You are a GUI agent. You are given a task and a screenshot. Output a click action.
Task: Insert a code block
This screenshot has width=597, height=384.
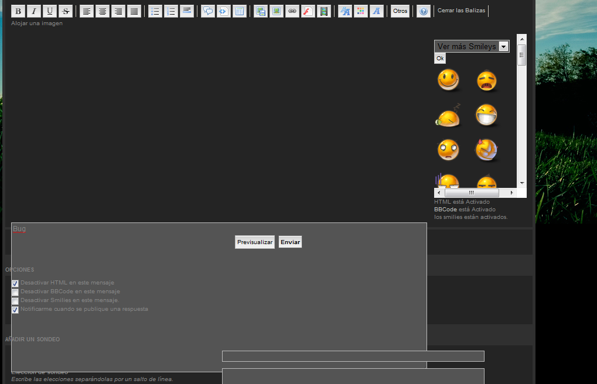click(x=223, y=11)
